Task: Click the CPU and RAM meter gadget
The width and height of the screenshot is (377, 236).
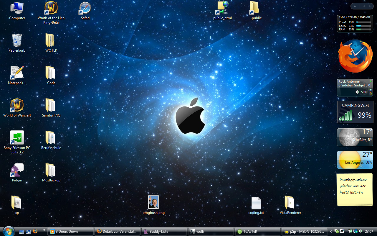Action: (x=355, y=24)
